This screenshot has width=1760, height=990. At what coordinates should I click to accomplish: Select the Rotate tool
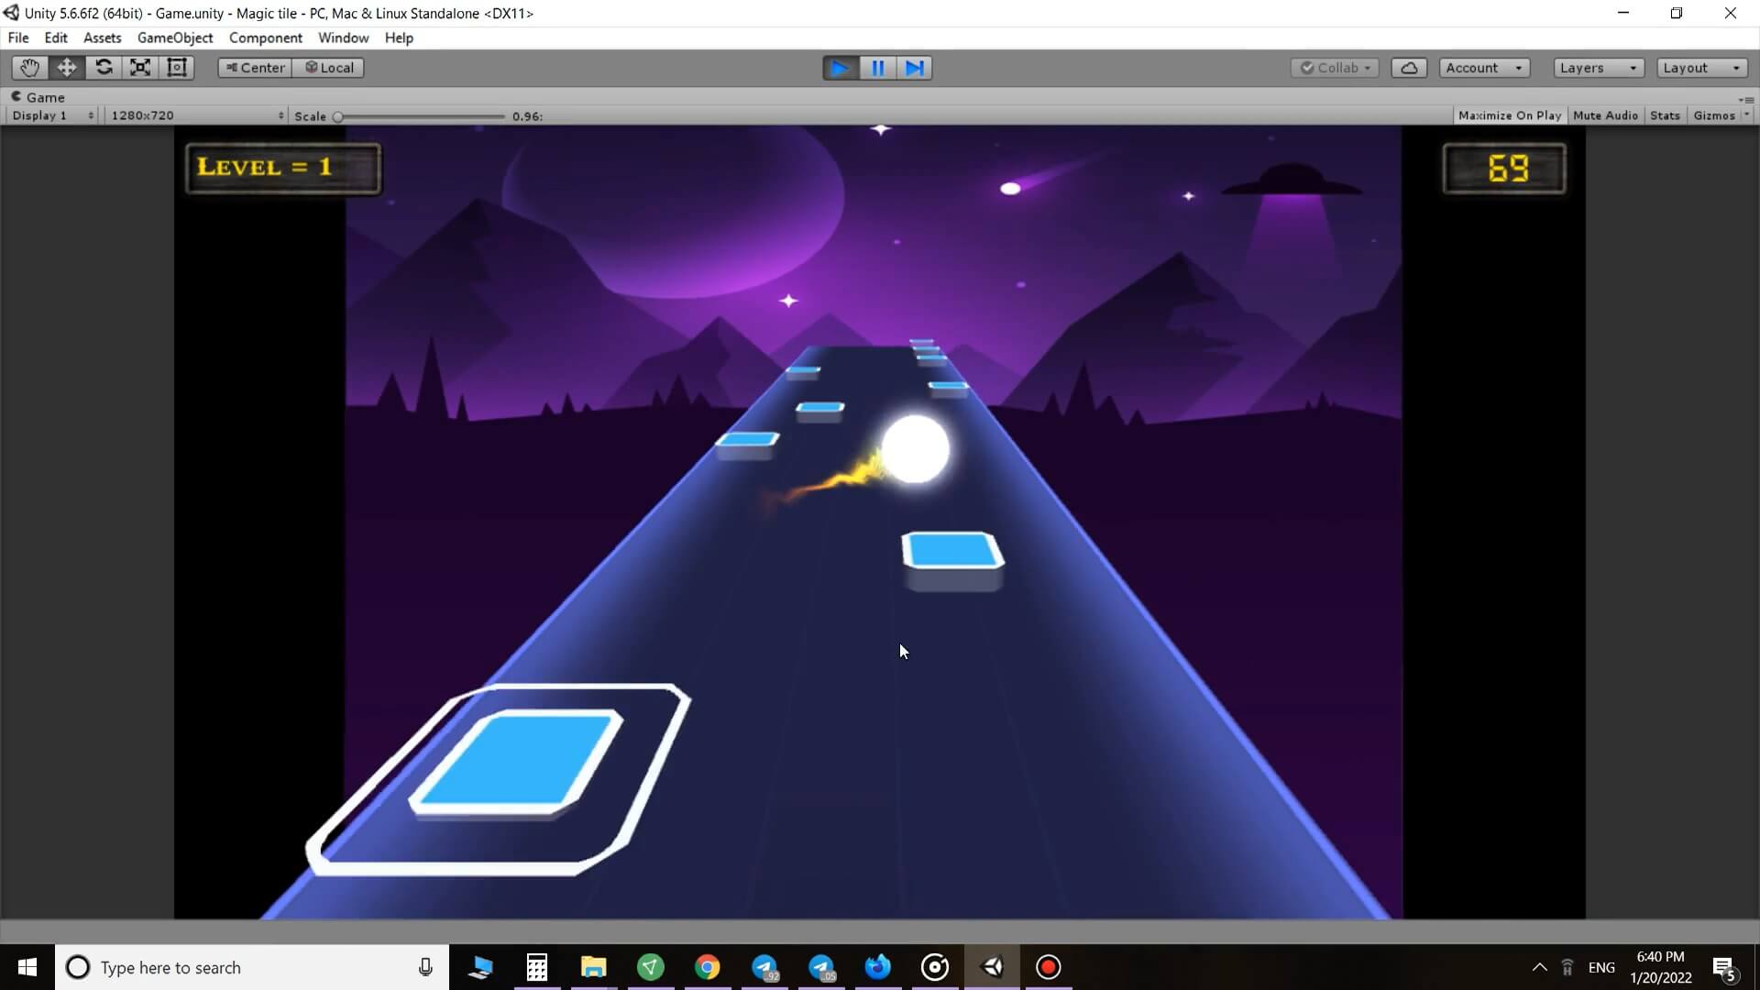pos(104,68)
